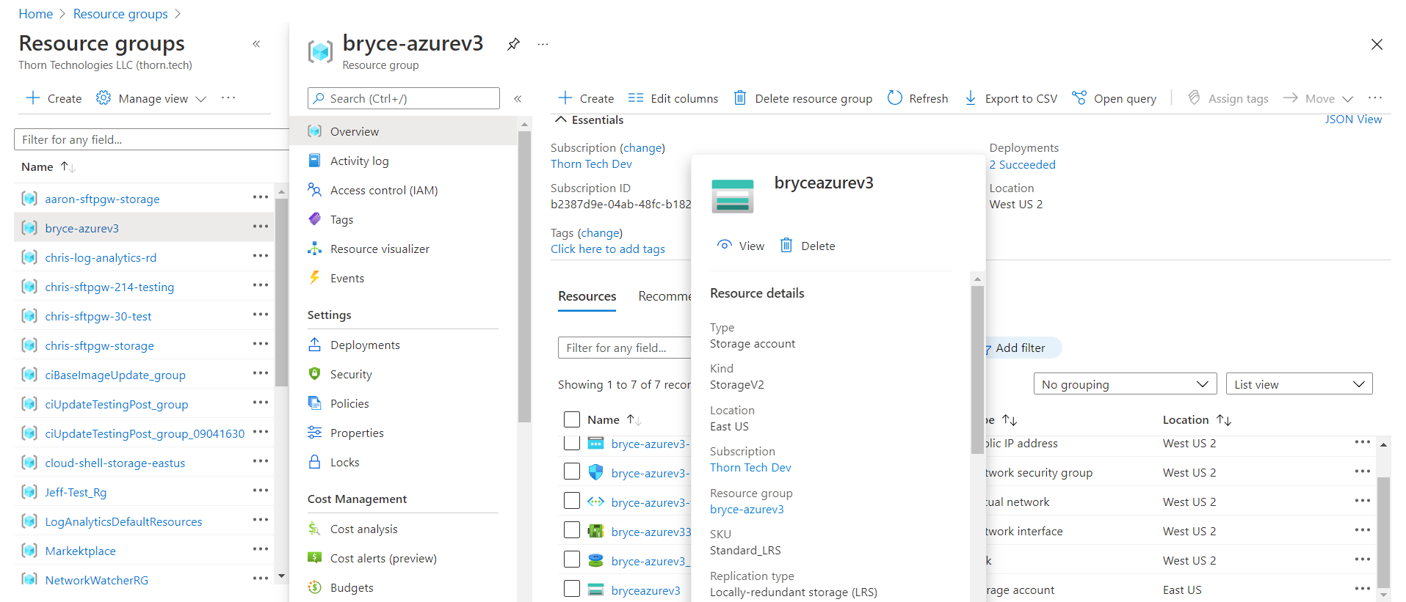Click the resources filter field
1406x602 pixels.
(x=624, y=348)
